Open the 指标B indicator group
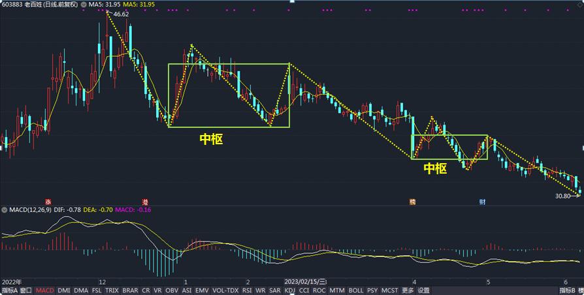Image resolution: width=584 pixels, height=295 pixels. (566, 290)
